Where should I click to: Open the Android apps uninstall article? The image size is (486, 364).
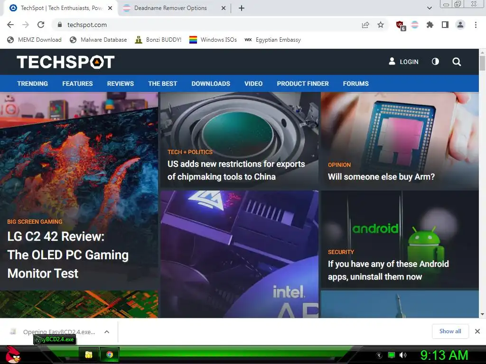tap(388, 270)
